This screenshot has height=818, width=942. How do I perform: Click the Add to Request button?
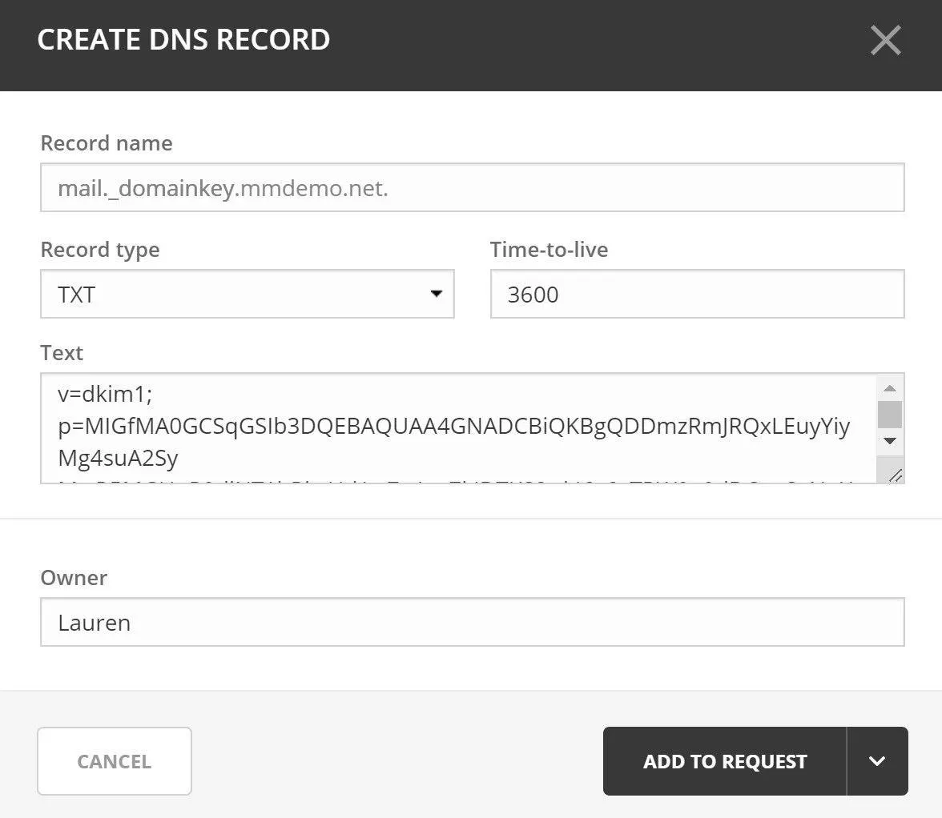coord(724,761)
